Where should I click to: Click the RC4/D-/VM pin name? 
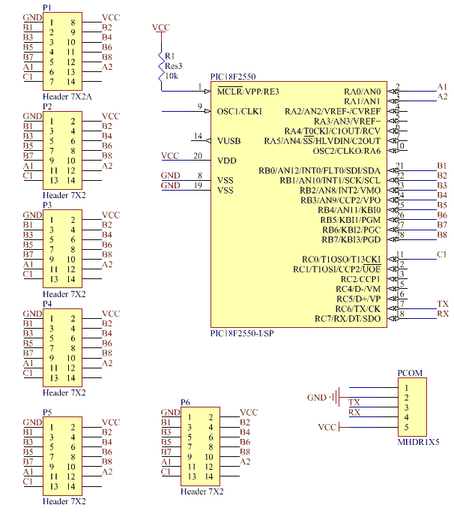click(358, 289)
